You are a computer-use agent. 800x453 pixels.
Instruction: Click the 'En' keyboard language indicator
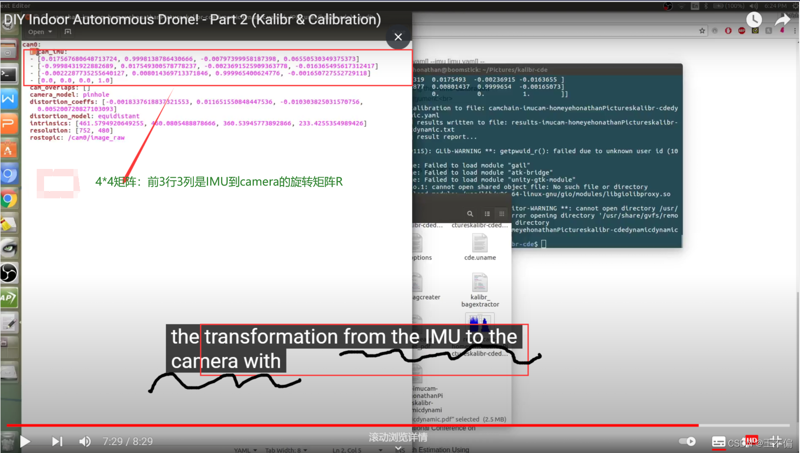point(695,6)
